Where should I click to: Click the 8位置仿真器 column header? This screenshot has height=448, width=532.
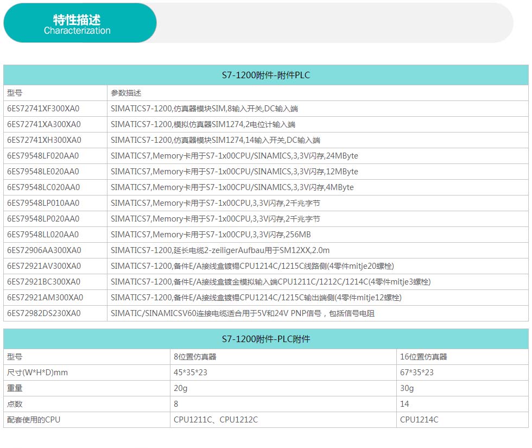click(195, 357)
